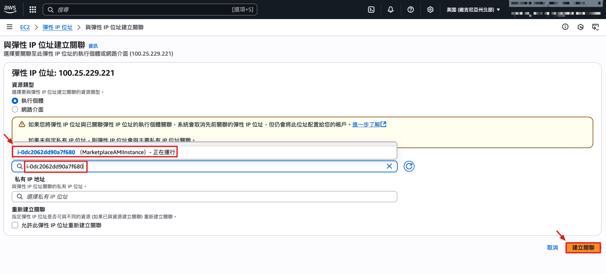Go to EC2 breadcrumb
The image size is (606, 274).
(25, 27)
